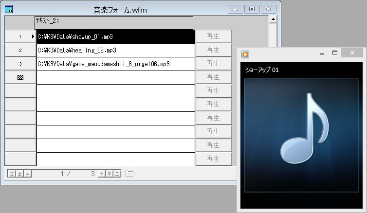The image size is (367, 213).
Task: Maximize the media player window
Action: (x=334, y=53)
